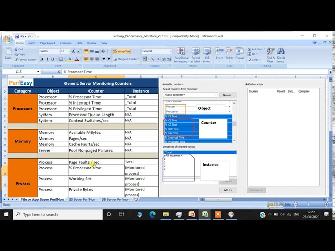Open Sort & Filter menu
Image resolution: width=335 pixels, height=251 pixels.
tap(271, 55)
